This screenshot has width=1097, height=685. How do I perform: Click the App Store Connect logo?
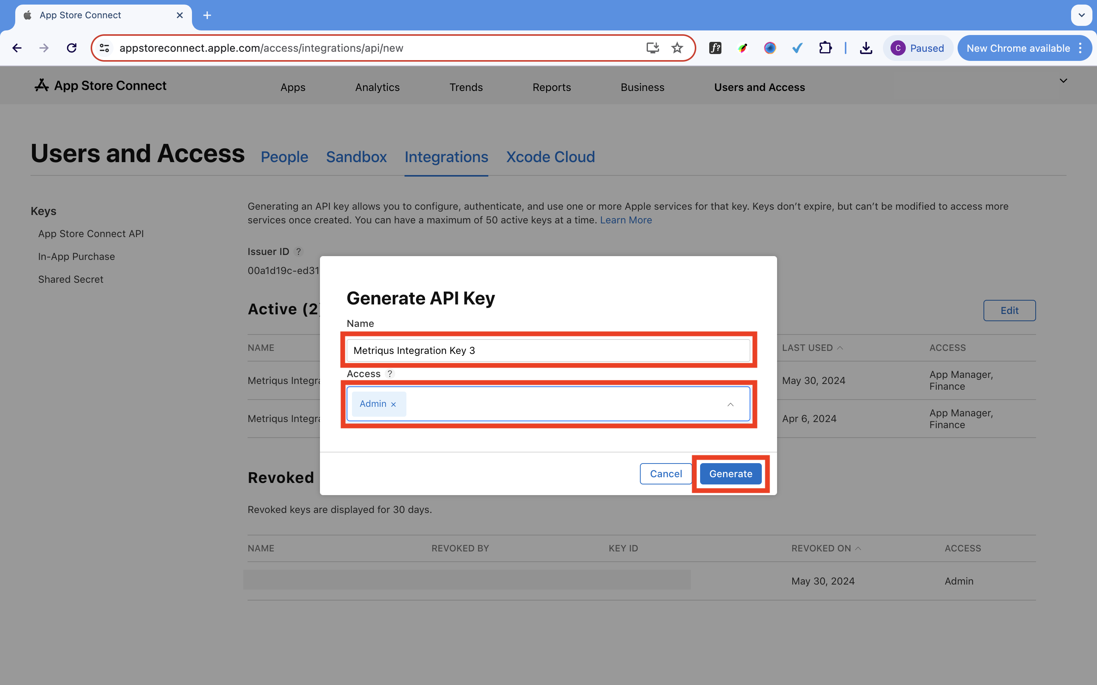(x=100, y=86)
